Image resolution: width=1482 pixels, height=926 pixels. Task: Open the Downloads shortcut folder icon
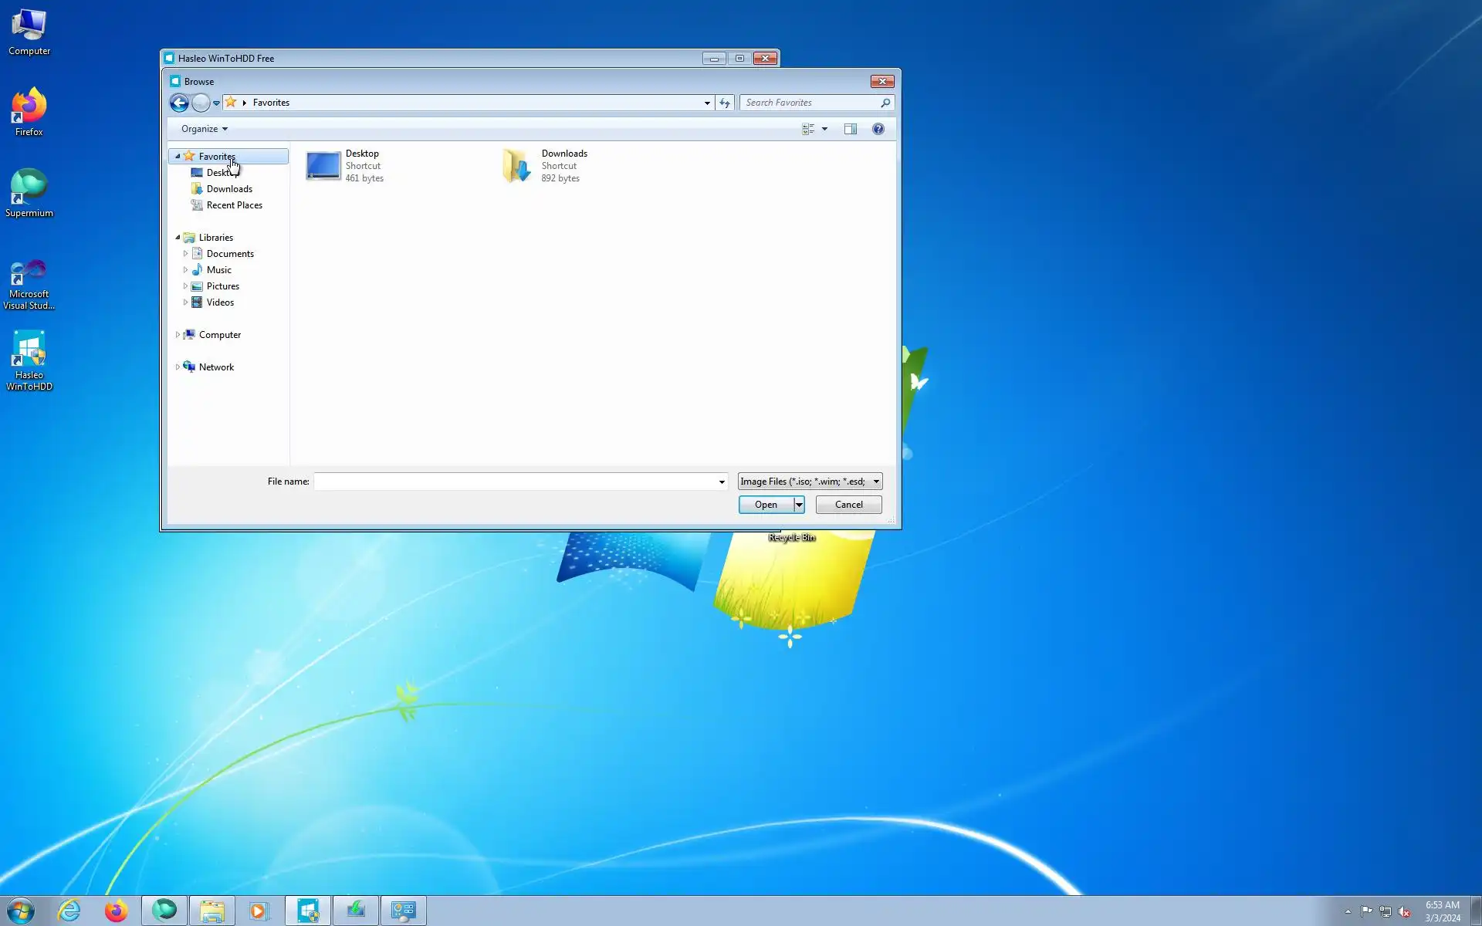click(516, 166)
